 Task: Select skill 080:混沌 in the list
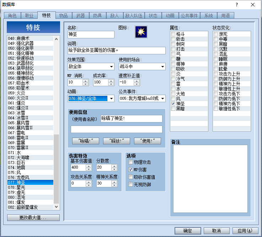click(x=31, y=197)
